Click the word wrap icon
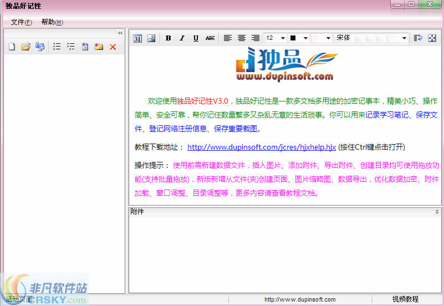 (418, 38)
